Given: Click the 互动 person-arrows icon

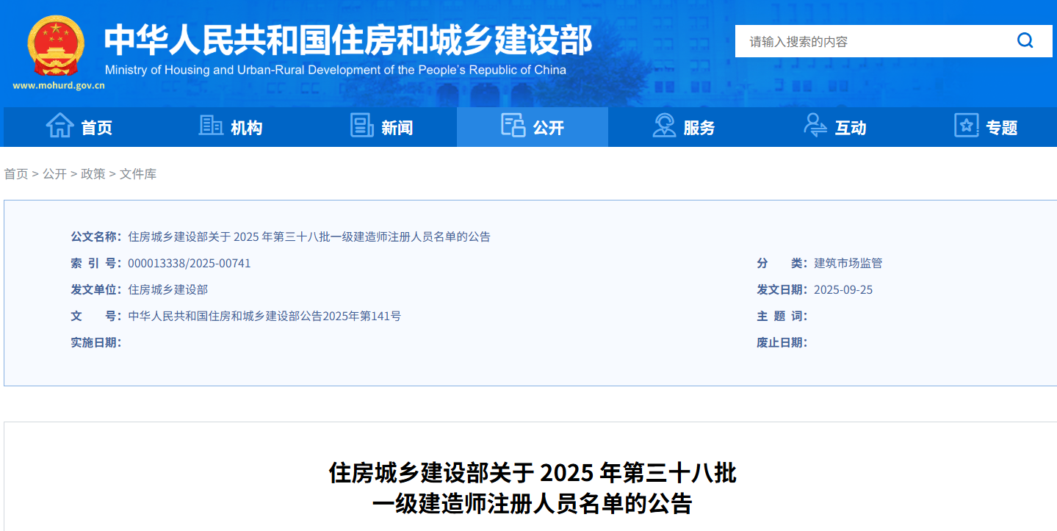Looking at the screenshot, I should tap(815, 126).
